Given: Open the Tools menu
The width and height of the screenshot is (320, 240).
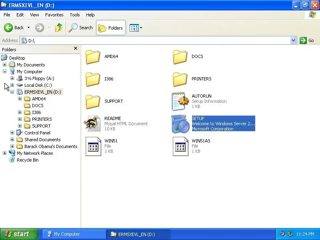Looking at the screenshot, I should pyautogui.click(x=75, y=15).
